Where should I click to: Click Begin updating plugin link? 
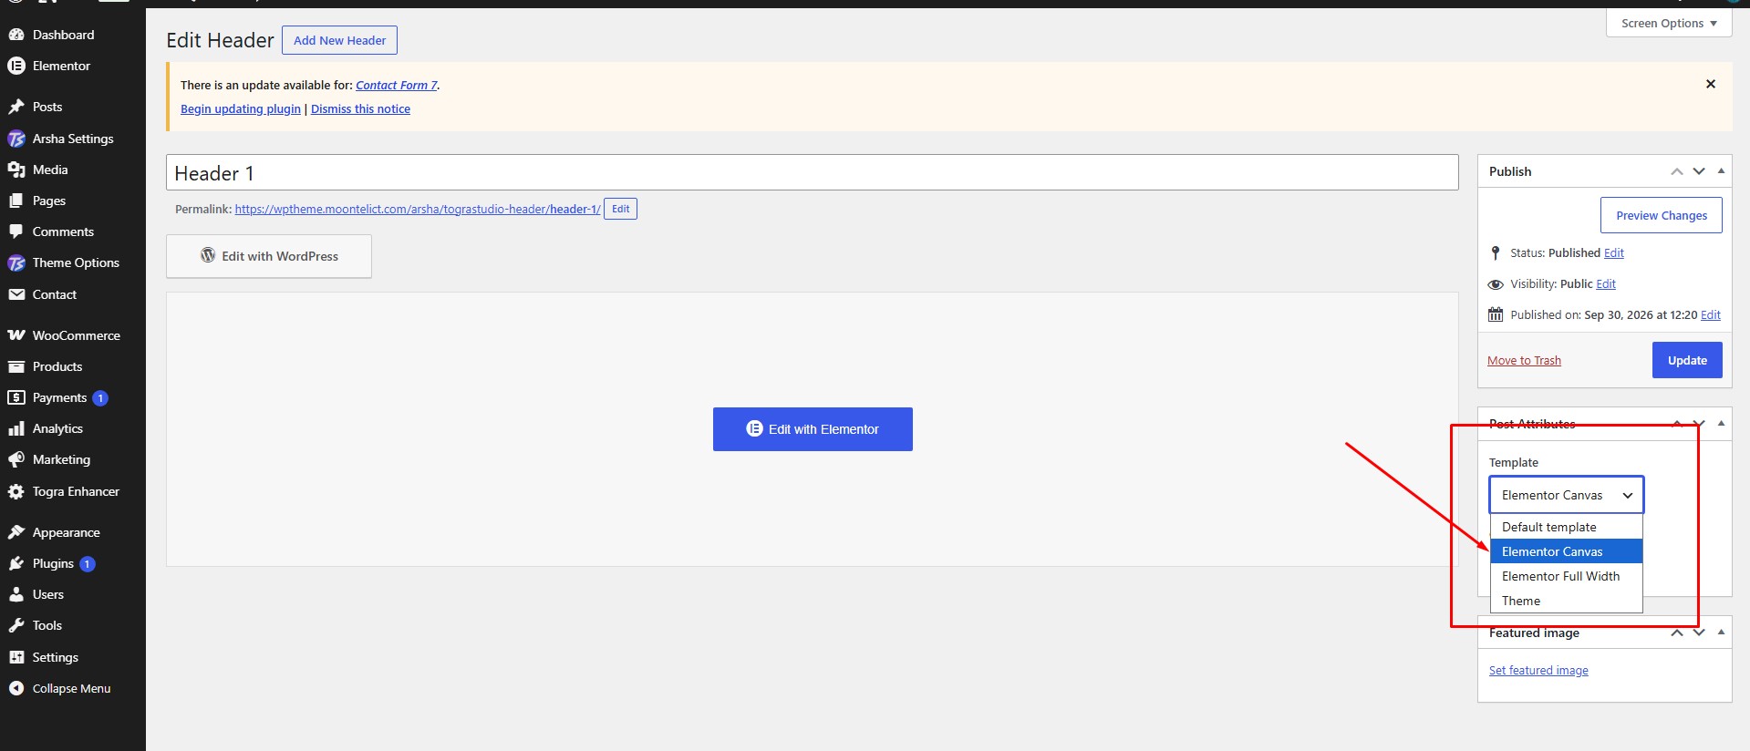pos(241,108)
